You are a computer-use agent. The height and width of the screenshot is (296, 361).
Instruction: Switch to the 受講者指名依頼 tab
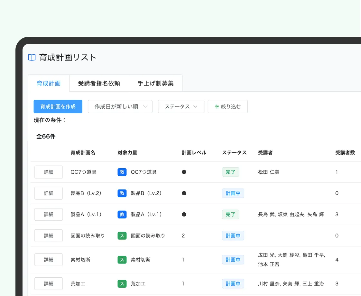(x=99, y=83)
